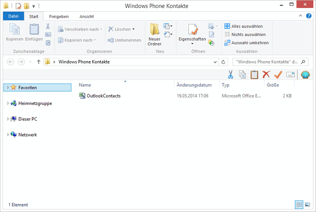Click the Umbenennen button
The image size is (316, 212).
point(124,40)
